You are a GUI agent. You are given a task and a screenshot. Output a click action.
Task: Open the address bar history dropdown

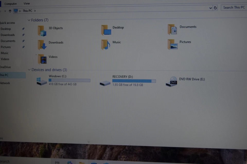[x=210, y=8]
